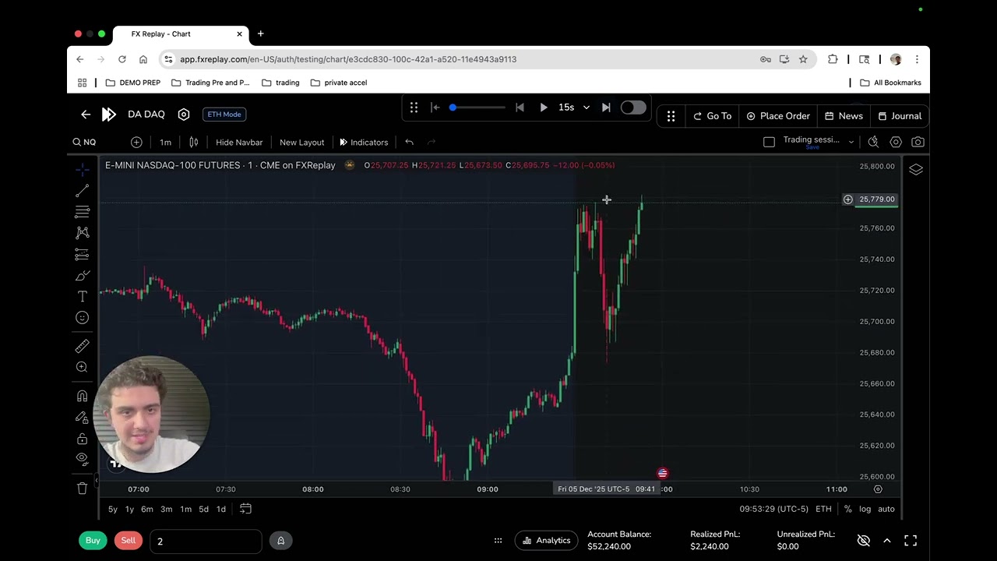Adjust the replay progress slider
The width and height of the screenshot is (997, 561).
point(477,108)
